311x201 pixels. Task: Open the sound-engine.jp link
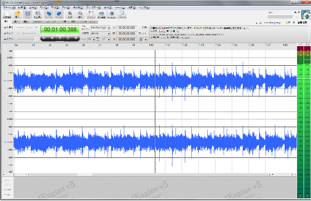(273, 23)
